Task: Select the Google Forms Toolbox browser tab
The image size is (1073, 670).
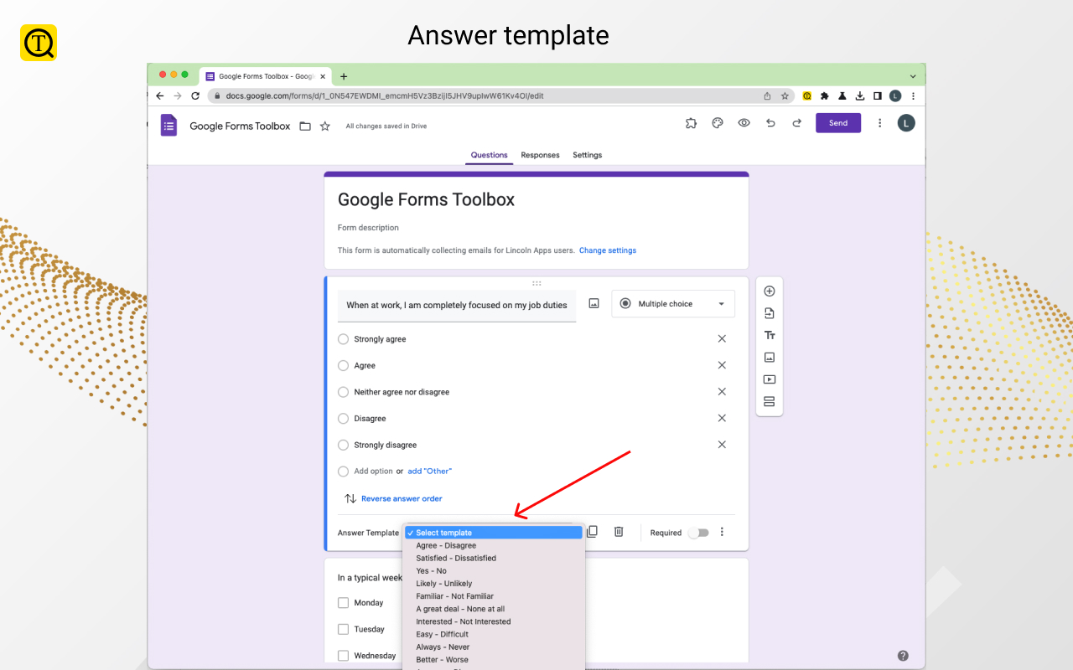Action: [x=267, y=76]
